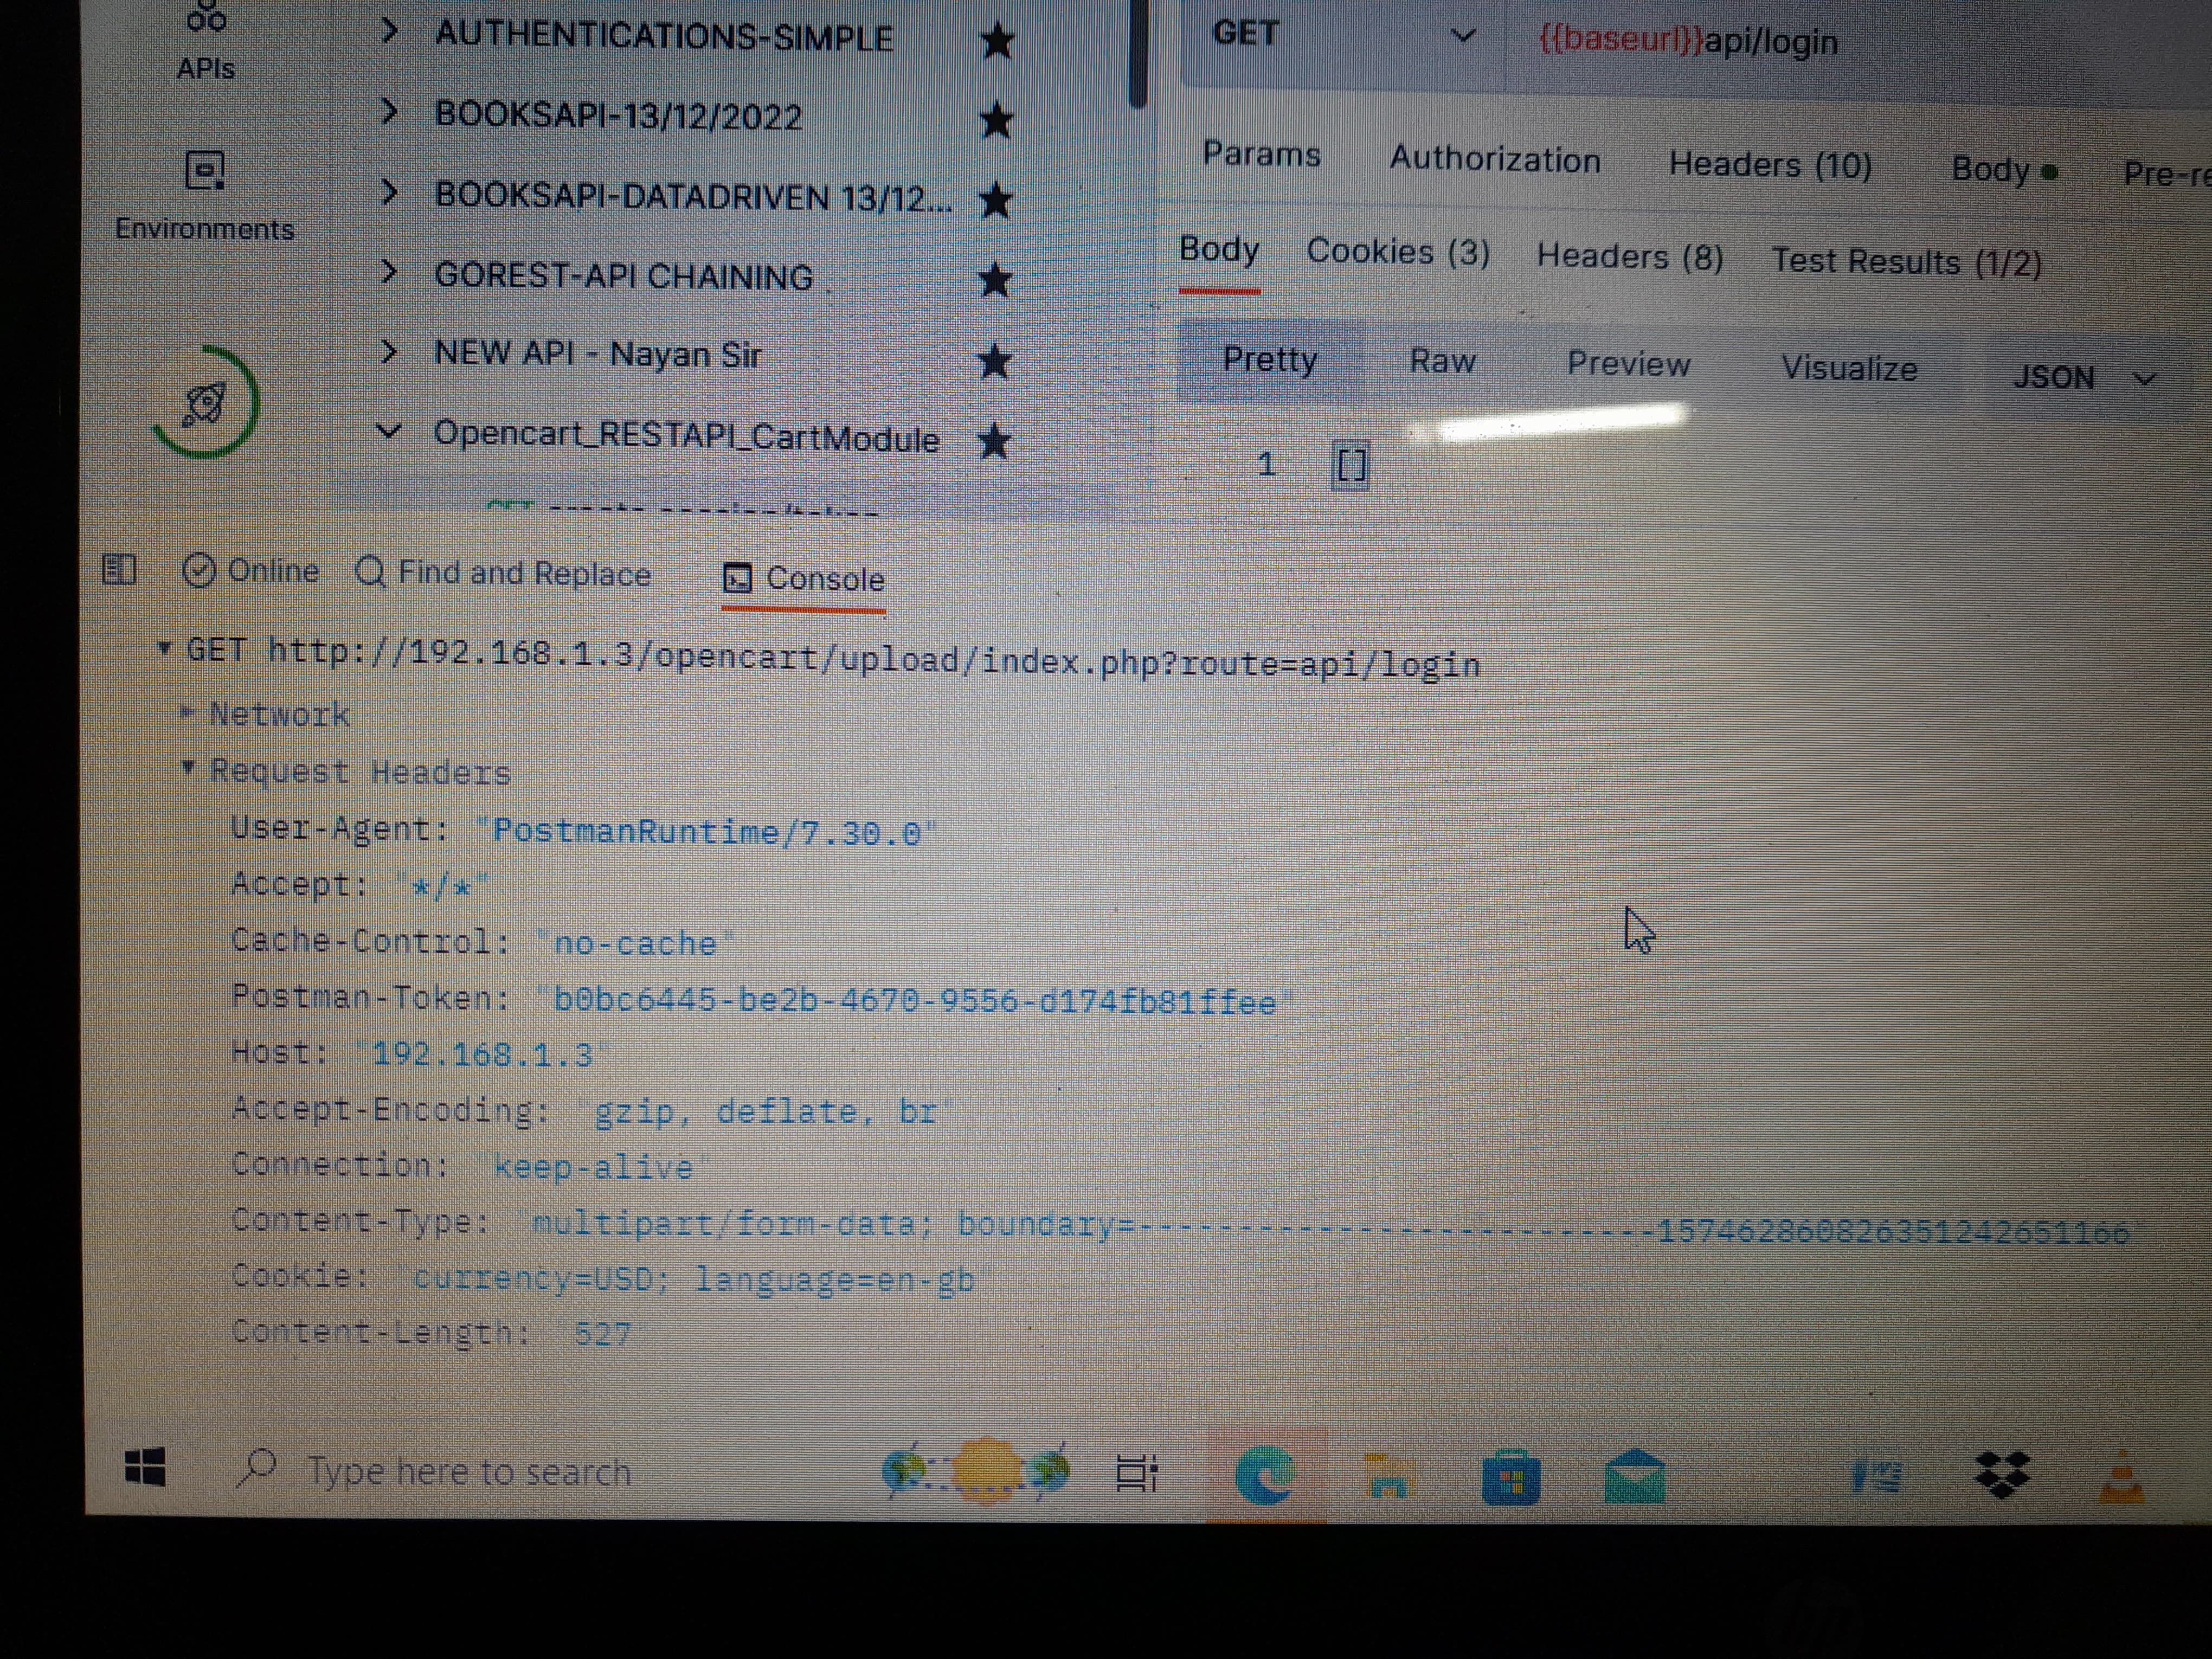The height and width of the screenshot is (1659, 2212).
Task: Click the Console icon in footer
Action: pyautogui.click(x=738, y=578)
